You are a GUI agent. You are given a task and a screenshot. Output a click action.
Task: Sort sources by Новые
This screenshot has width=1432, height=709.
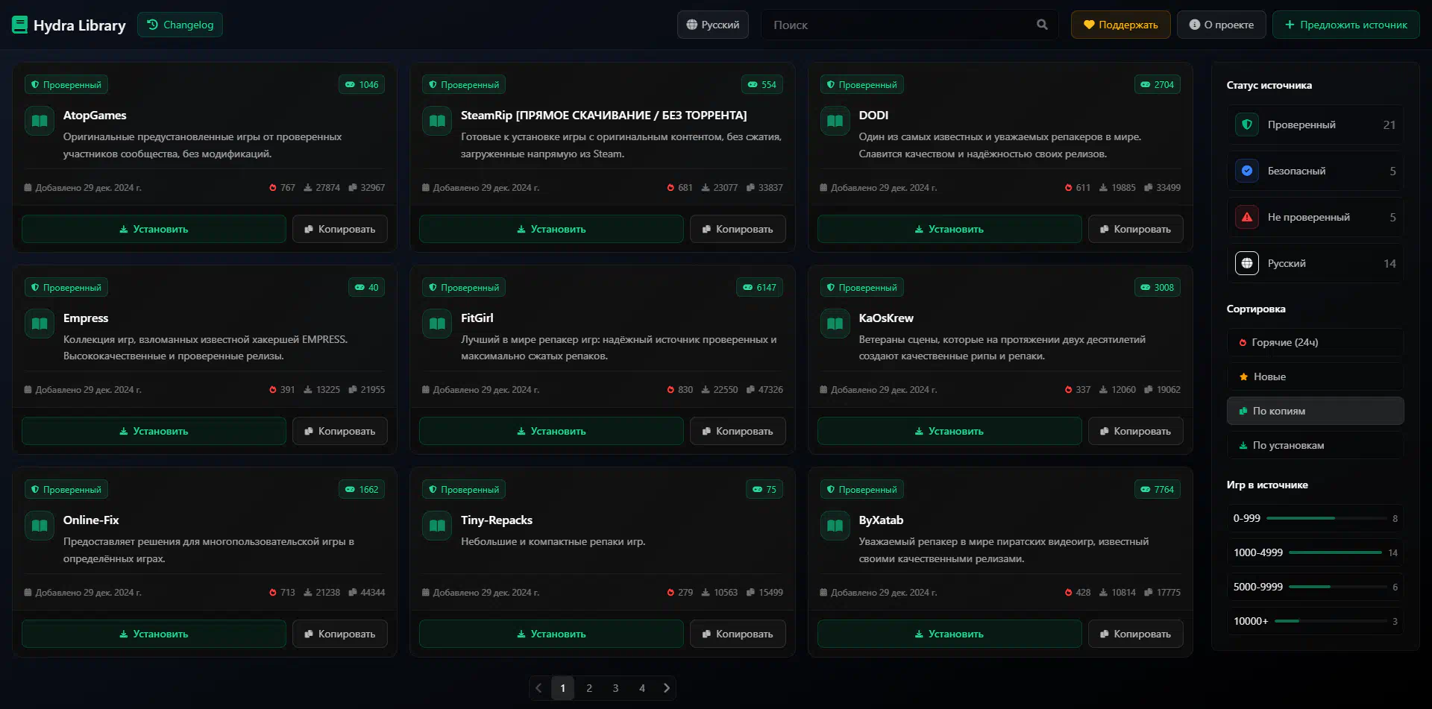point(1316,376)
